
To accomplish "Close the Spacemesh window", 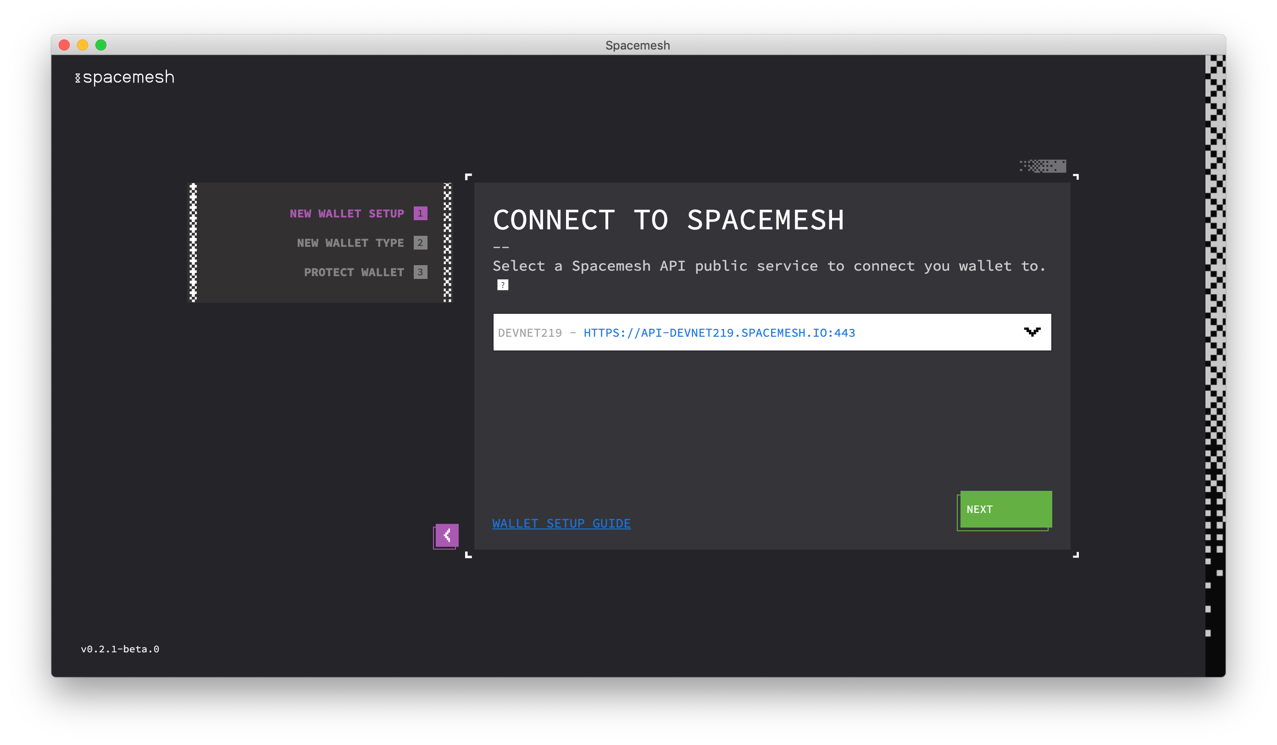I will tap(64, 45).
